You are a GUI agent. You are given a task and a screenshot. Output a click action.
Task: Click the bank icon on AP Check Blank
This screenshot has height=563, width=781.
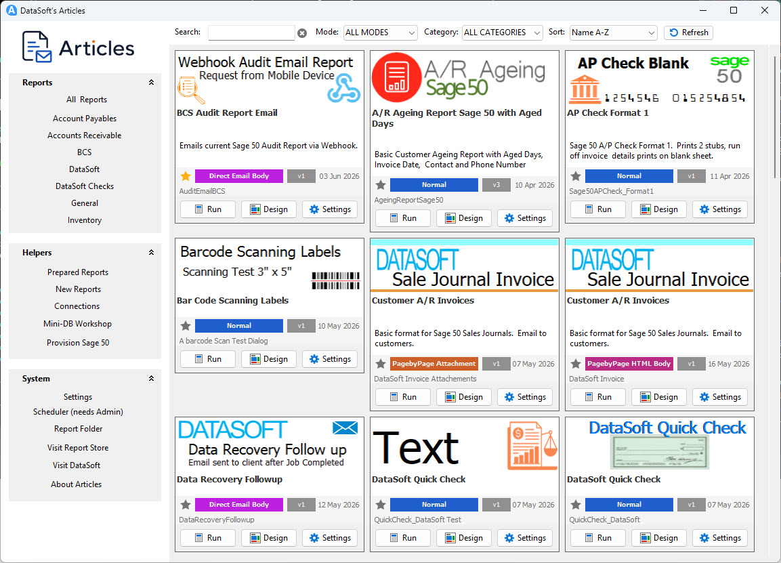(585, 89)
